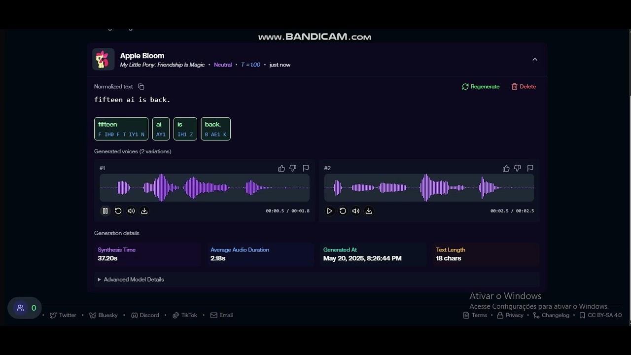Viewport: 631px width, 355px height.
Task: Click the Apple Bloom character avatar
Action: point(103,59)
